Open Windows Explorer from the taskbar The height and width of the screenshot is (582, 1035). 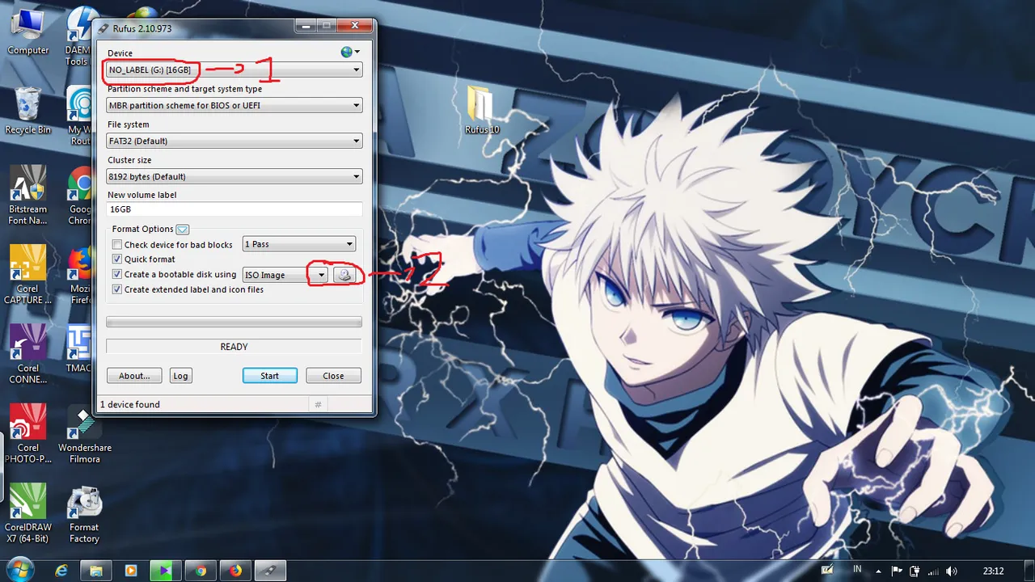point(96,571)
